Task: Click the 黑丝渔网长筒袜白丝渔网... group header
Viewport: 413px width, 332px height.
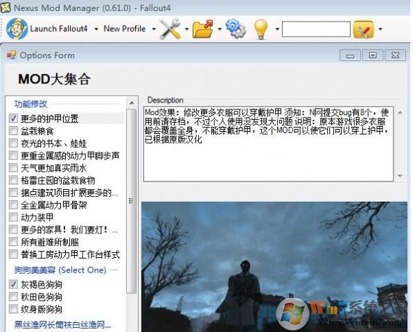Action: [62, 324]
